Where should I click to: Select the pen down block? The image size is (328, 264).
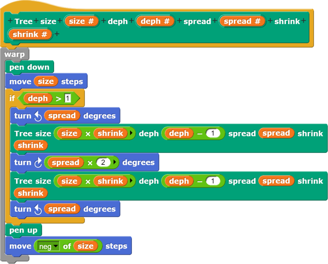(29, 67)
